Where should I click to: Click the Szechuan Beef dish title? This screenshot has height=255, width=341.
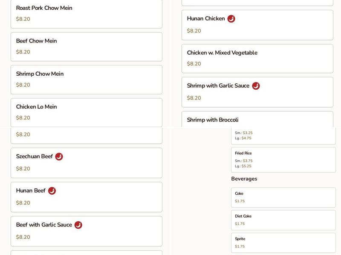(x=35, y=156)
